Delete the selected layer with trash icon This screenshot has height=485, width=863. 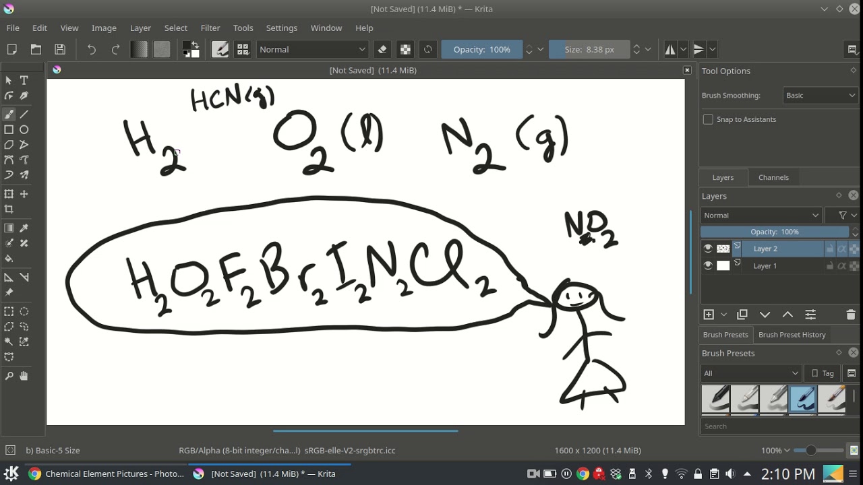pyautogui.click(x=851, y=315)
